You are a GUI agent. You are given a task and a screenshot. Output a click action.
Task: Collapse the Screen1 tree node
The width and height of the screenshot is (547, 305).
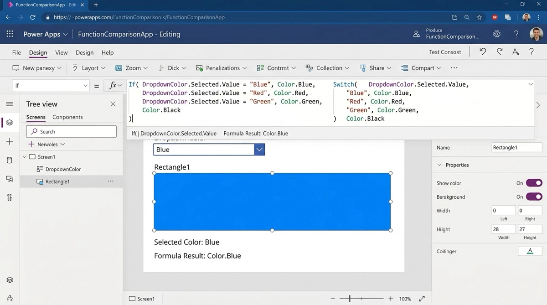coord(25,157)
